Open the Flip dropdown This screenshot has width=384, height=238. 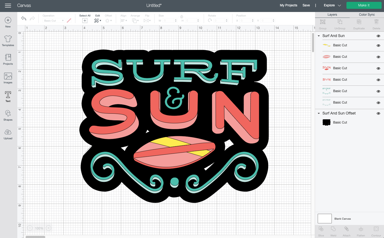click(147, 20)
